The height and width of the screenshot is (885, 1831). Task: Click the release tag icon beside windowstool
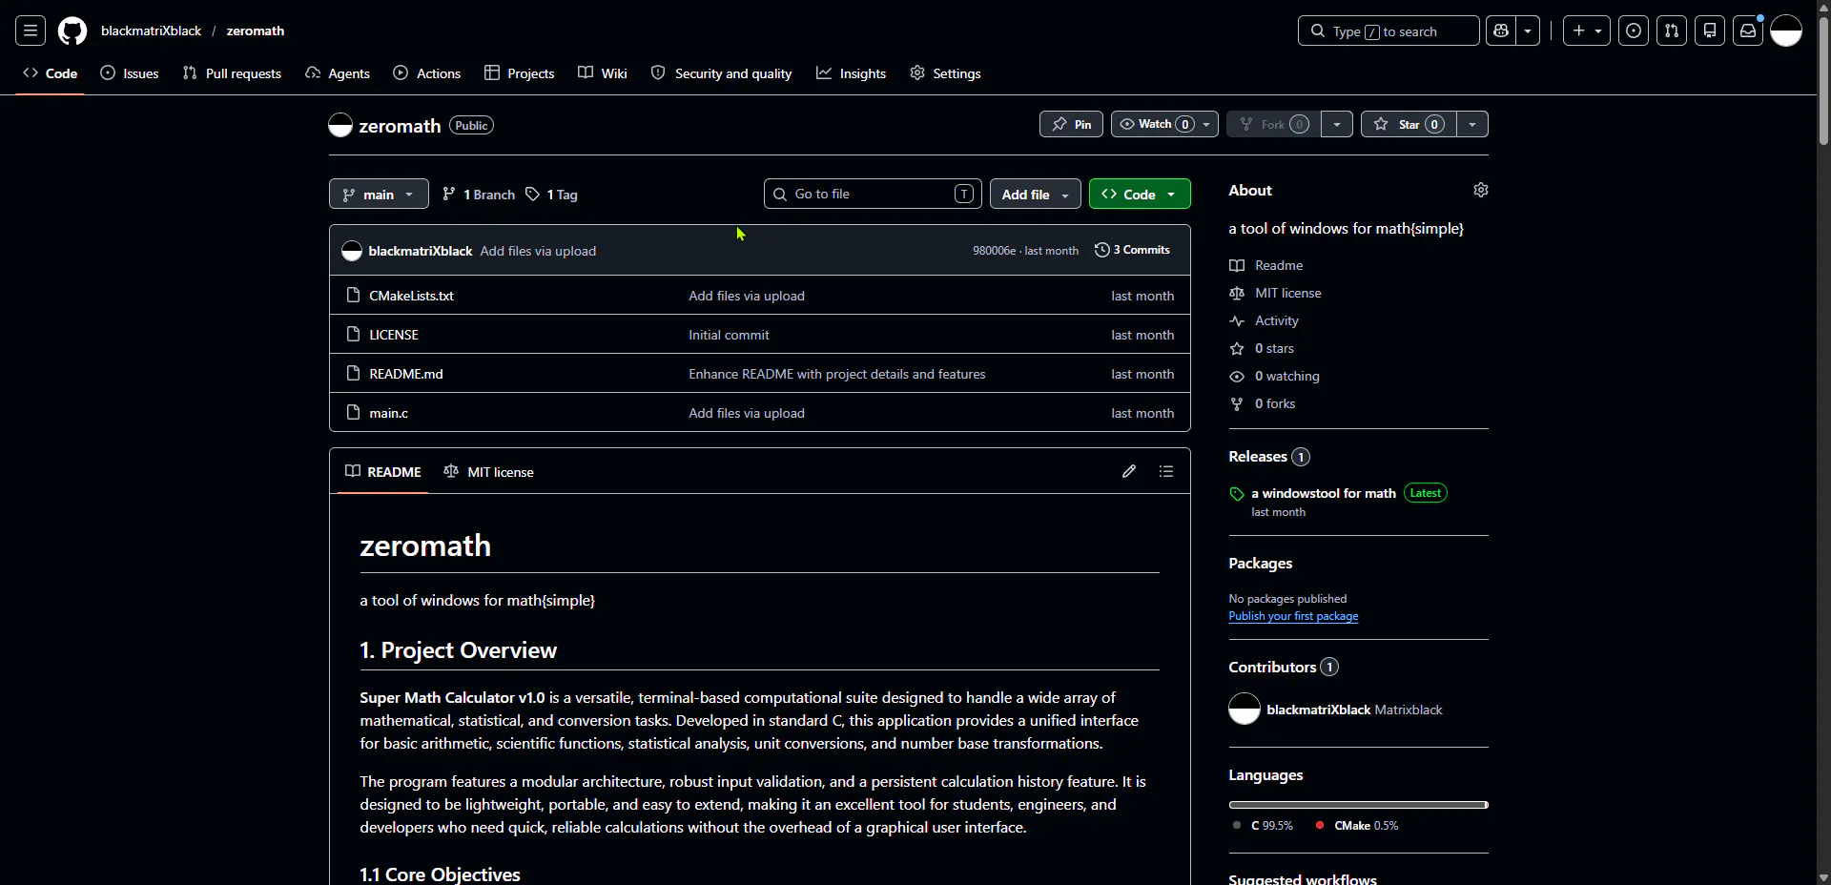[1237, 494]
